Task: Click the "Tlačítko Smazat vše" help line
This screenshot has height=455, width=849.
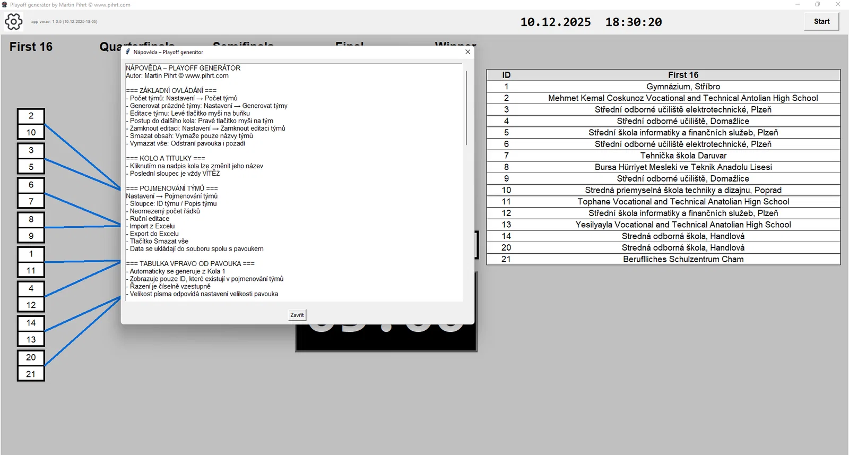Action: coord(157,241)
